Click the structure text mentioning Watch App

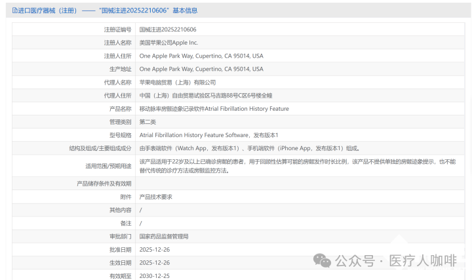point(249,148)
